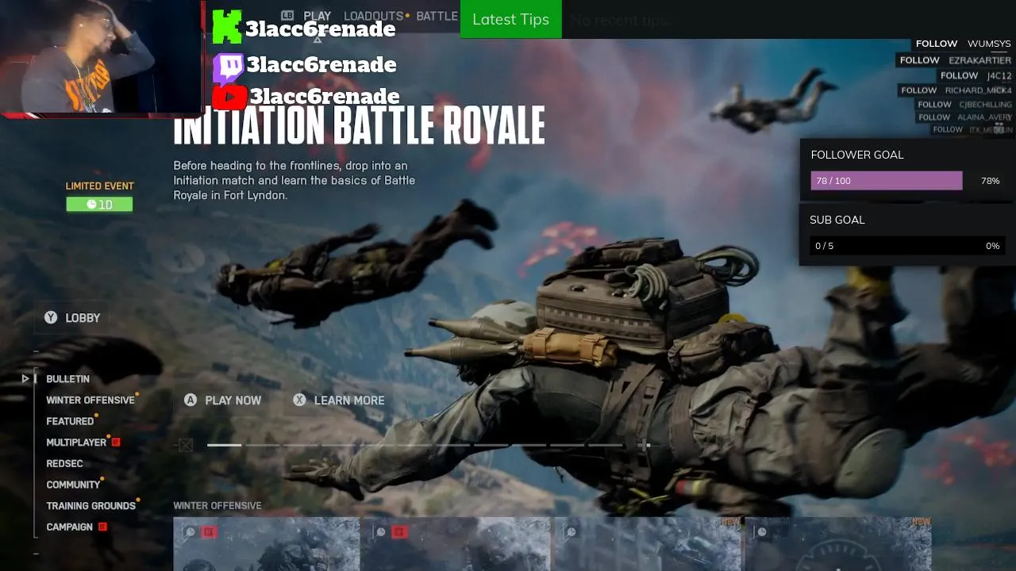The height and width of the screenshot is (571, 1016).
Task: Click the Winter Offensive section heading above cards
Action: point(217,506)
